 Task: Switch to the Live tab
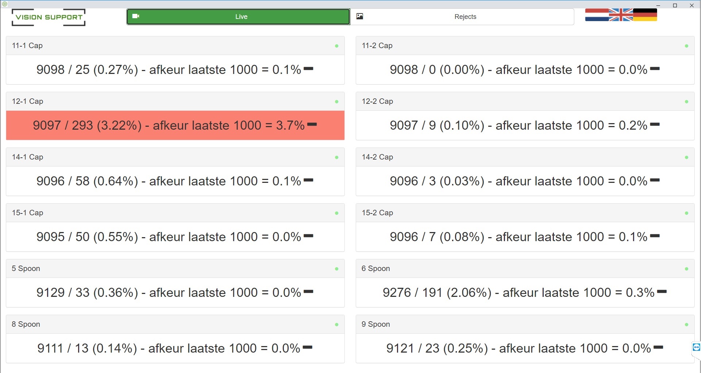click(238, 17)
